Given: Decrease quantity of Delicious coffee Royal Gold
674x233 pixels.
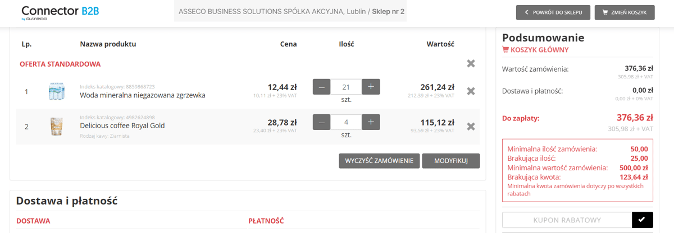Looking at the screenshot, I should 321,122.
